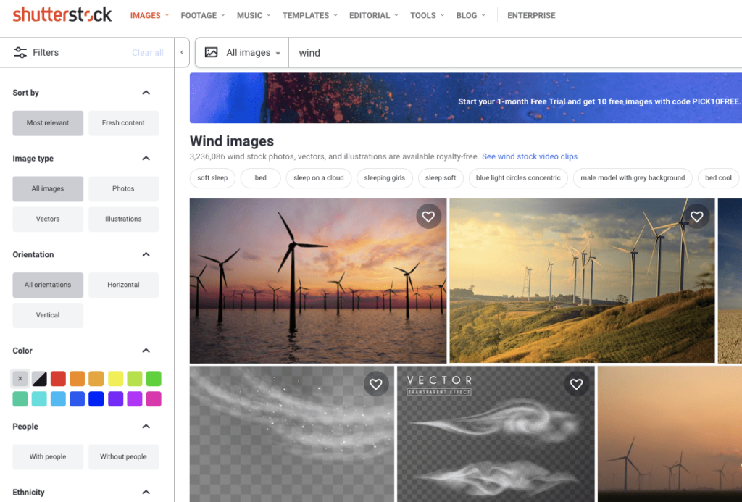The width and height of the screenshot is (742, 502).
Task: Enable the Fresh content sorting option
Action: pos(123,123)
